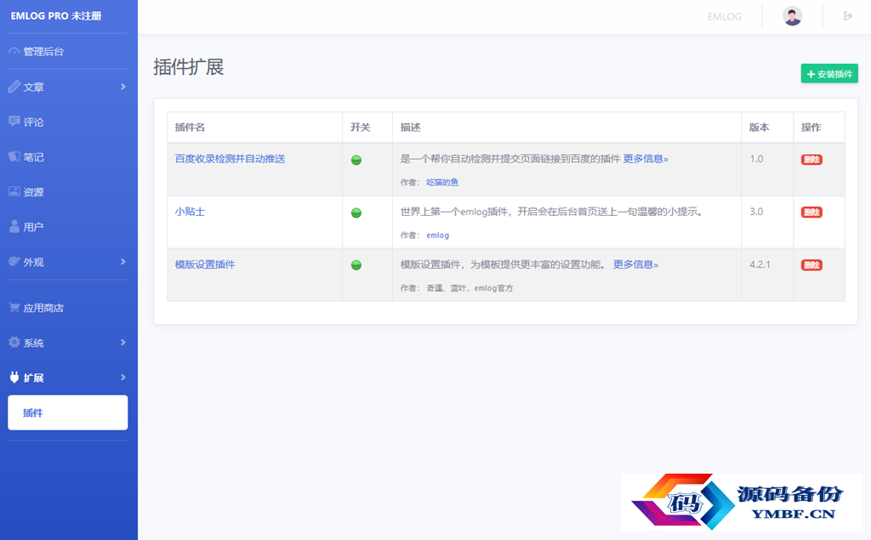Click the image icon beside 资源
This screenshot has height=540, width=871.
coord(14,191)
